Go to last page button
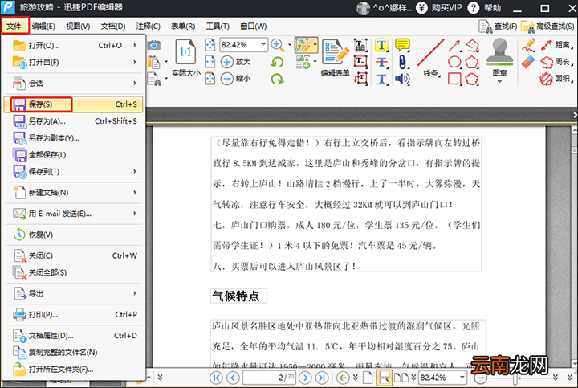 [322, 378]
